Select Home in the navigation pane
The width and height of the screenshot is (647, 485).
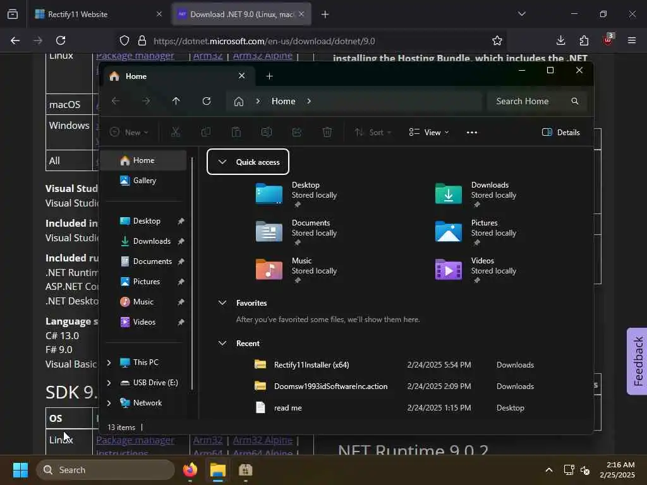(143, 160)
